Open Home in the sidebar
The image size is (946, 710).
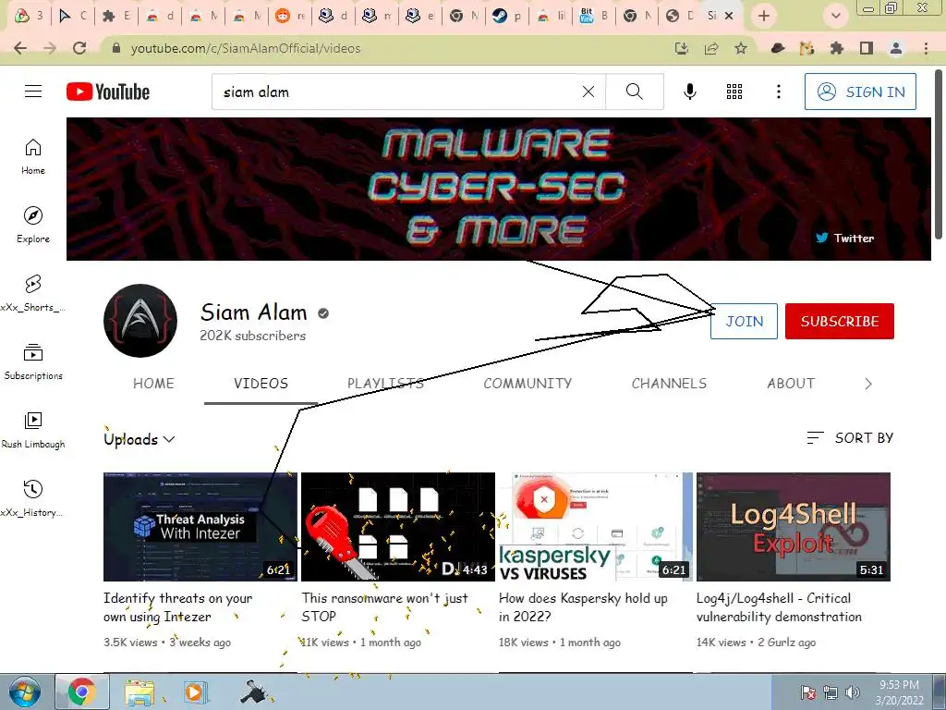[33, 156]
